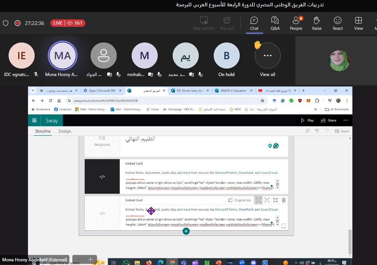Click the browser address bar URL

[106, 101]
